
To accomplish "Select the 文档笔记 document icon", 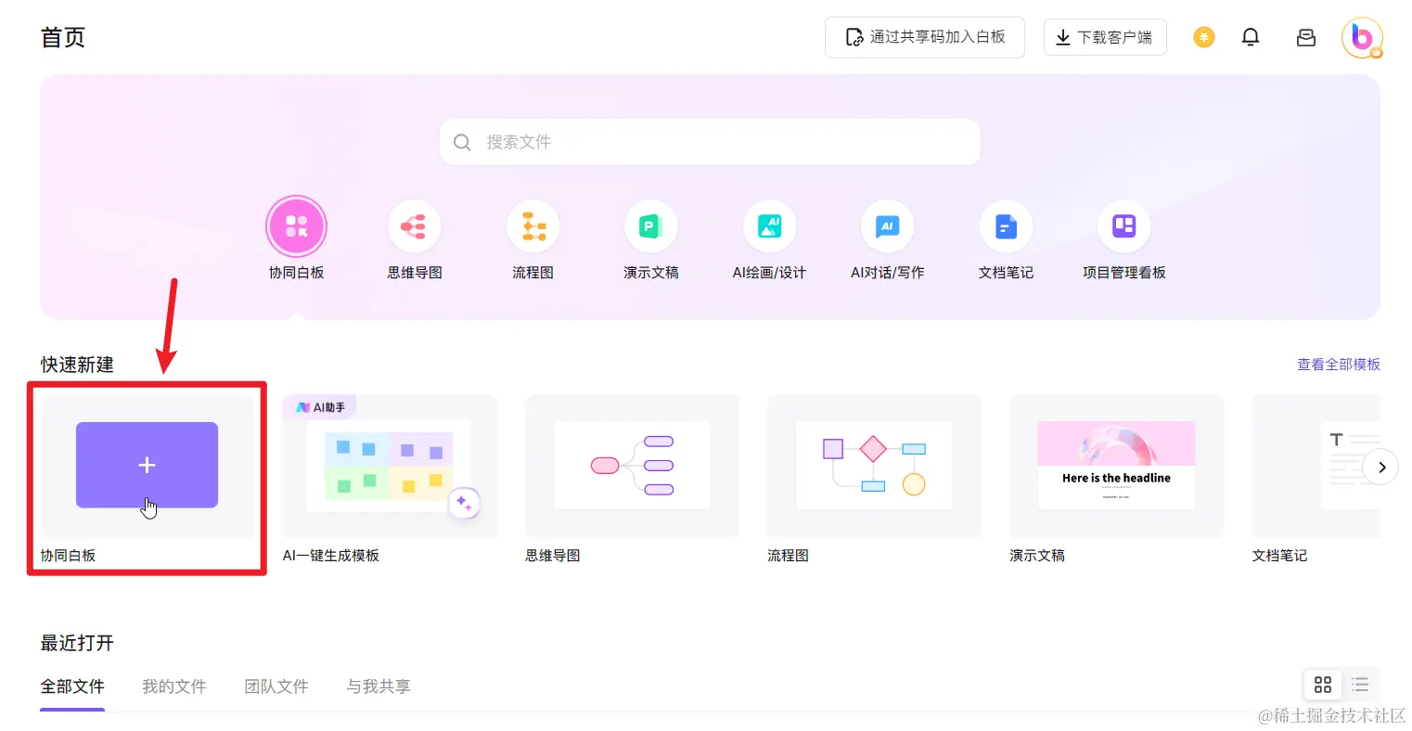I will click(x=1006, y=226).
